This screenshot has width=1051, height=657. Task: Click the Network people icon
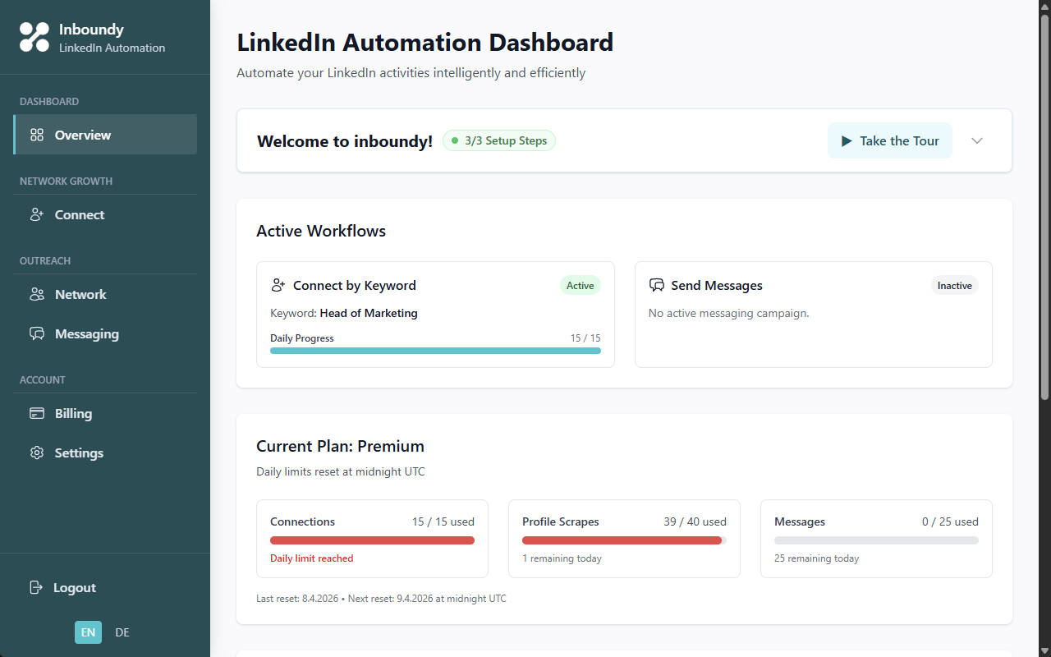click(37, 294)
